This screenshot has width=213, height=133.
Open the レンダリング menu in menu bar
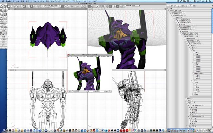click(x=56, y=1)
